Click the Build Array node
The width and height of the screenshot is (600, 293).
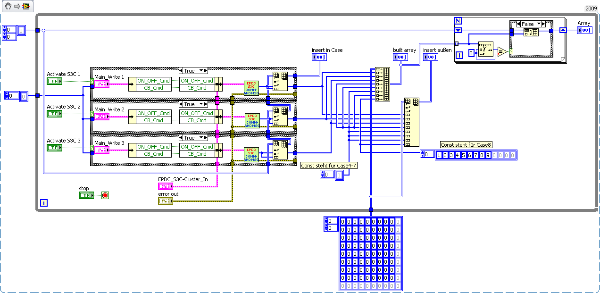[x=383, y=84]
